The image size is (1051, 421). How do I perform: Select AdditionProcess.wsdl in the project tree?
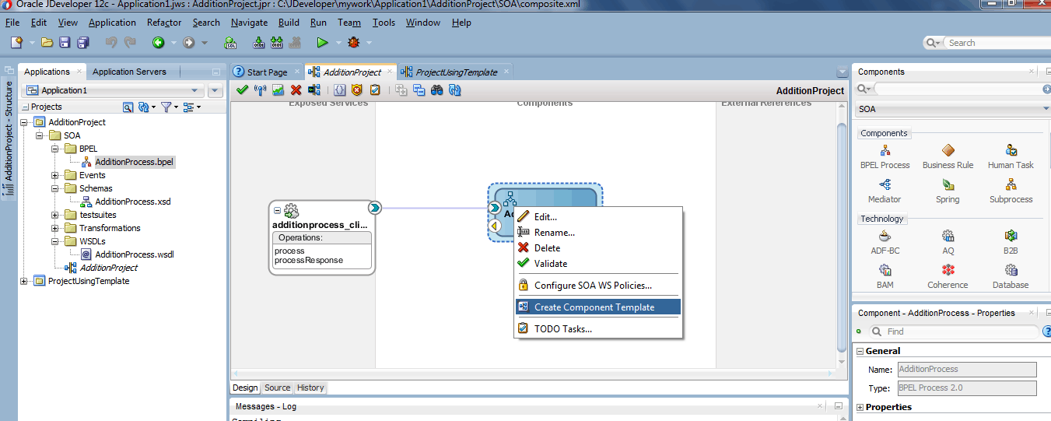[x=134, y=254]
